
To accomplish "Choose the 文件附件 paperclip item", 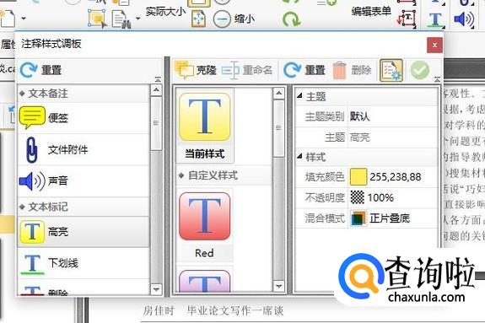I will coord(83,150).
